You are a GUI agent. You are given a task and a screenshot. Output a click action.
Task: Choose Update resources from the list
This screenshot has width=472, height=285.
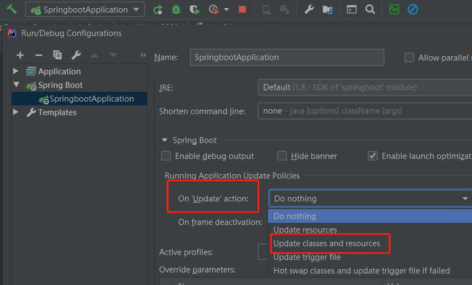pyautogui.click(x=370, y=230)
